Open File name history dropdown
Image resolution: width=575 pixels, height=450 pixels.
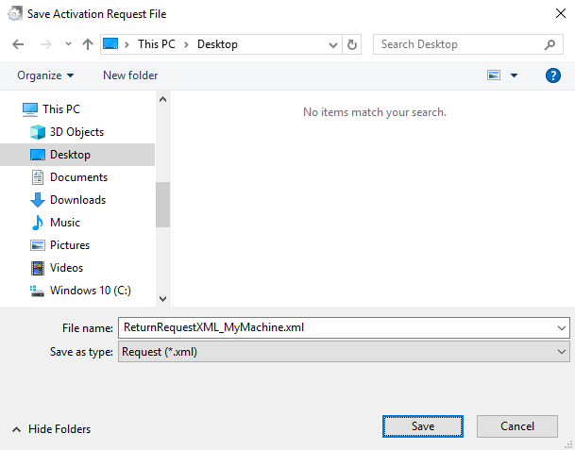click(x=562, y=328)
